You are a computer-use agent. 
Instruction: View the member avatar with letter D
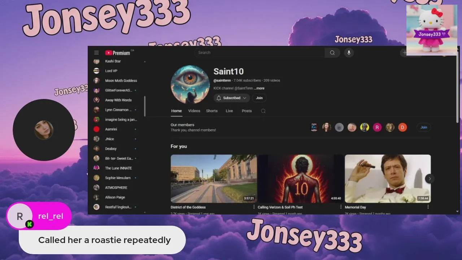coord(402,127)
